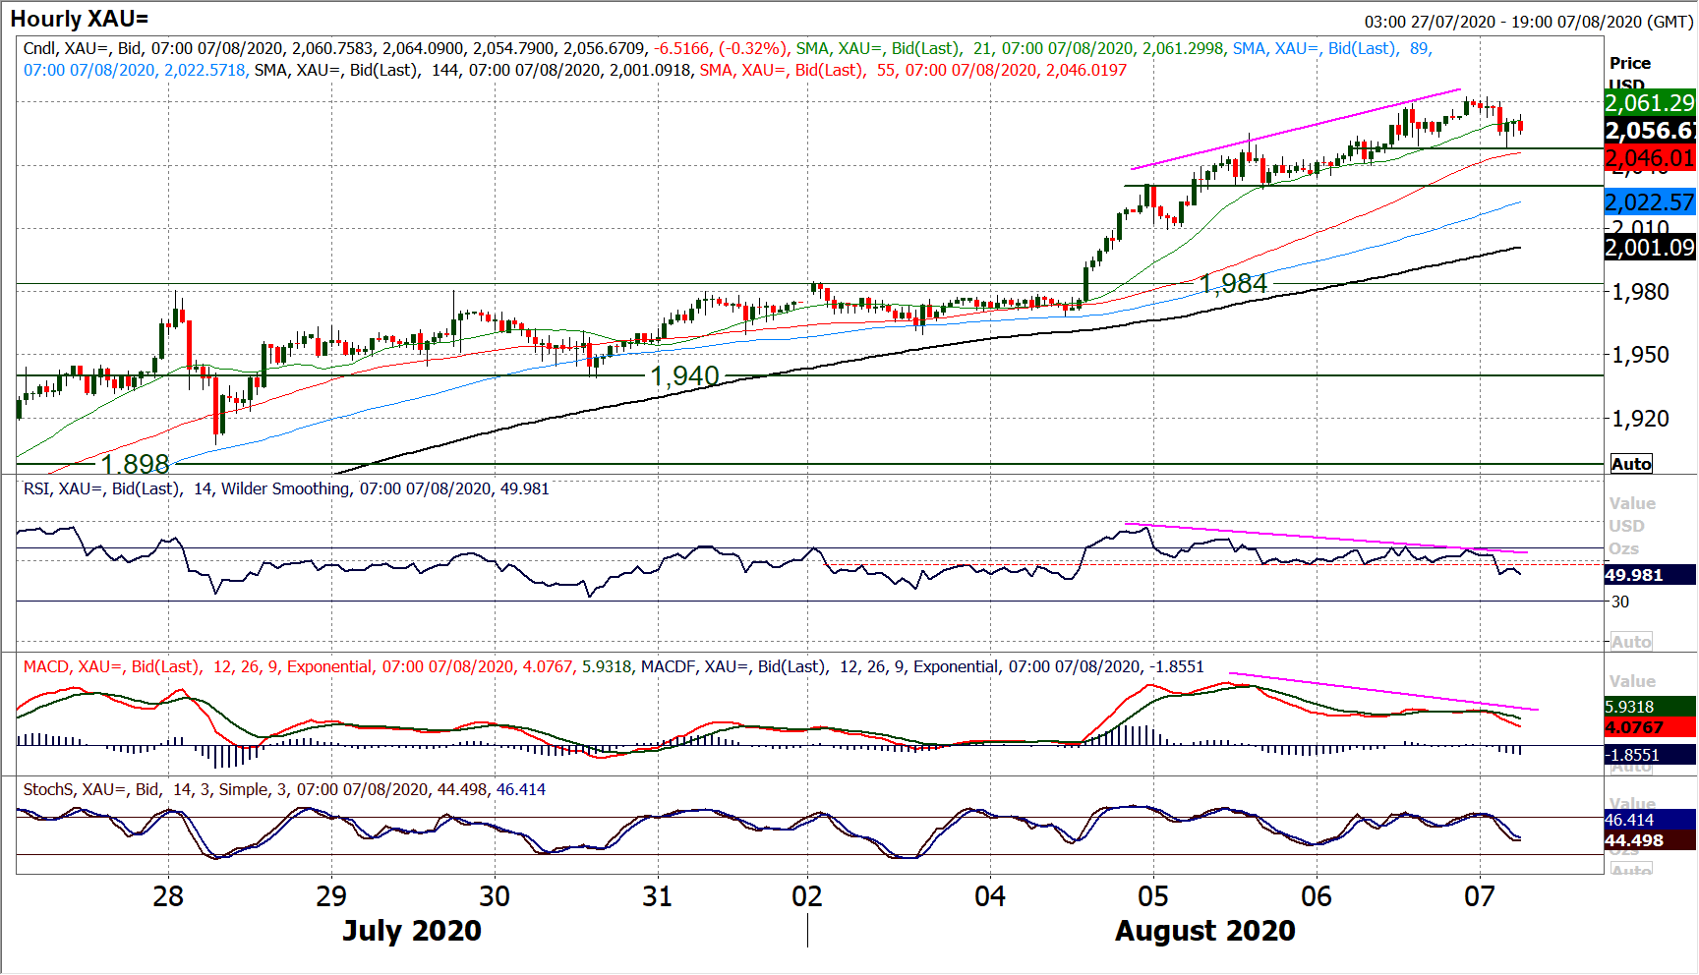Screen dimensions: 1699x975
Task: Click the July 2020 label on time axis
Action: tap(411, 931)
